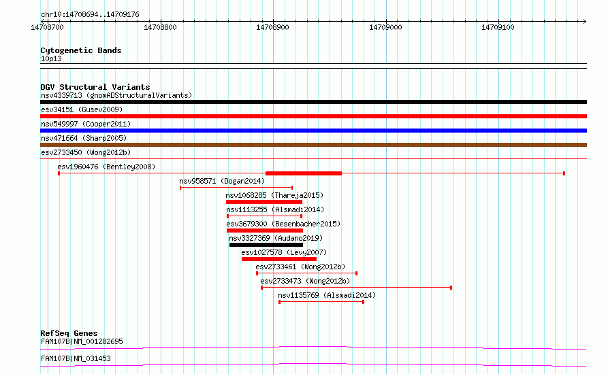606x374 pixels.
Task: Click ruler position 14708800
Action: (x=160, y=27)
